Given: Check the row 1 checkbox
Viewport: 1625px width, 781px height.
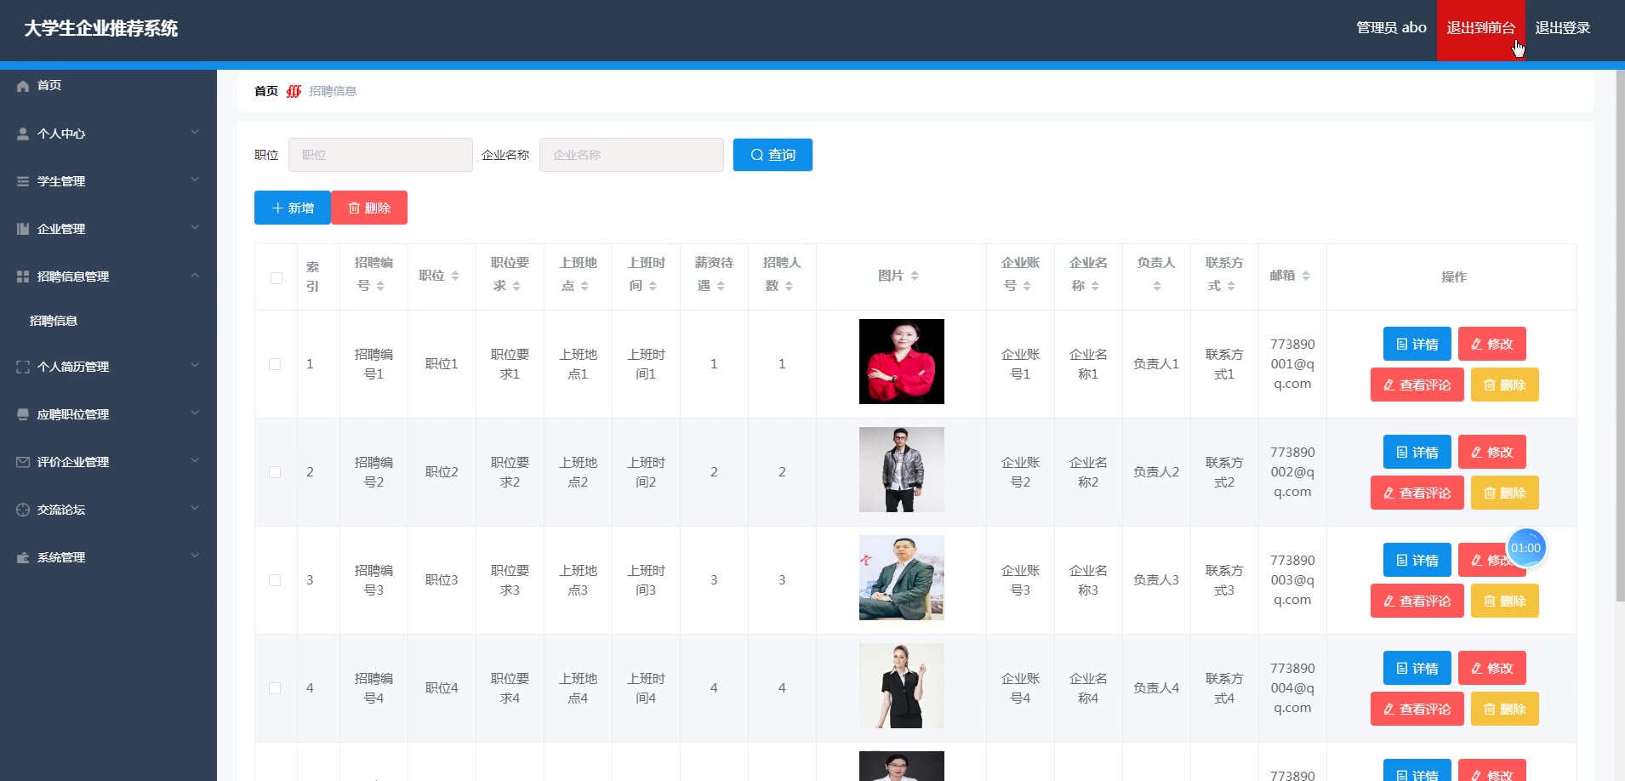Looking at the screenshot, I should (275, 364).
